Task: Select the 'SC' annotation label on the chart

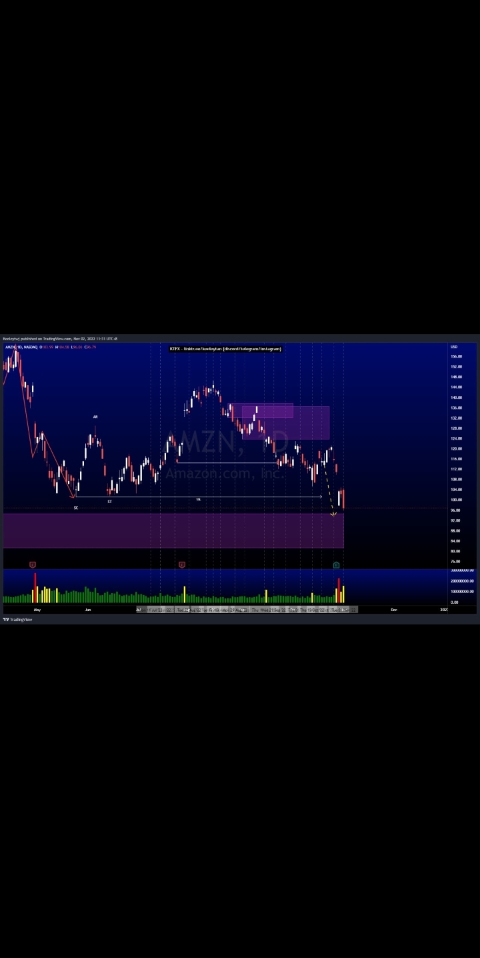Action: [76, 508]
